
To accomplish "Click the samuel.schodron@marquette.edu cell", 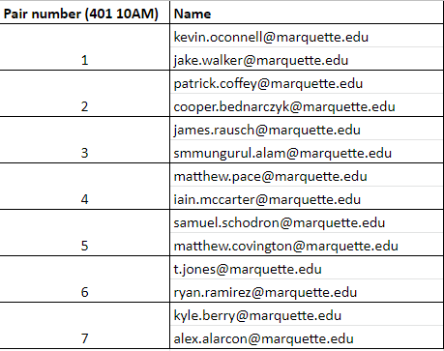I will pyautogui.click(x=307, y=221).
